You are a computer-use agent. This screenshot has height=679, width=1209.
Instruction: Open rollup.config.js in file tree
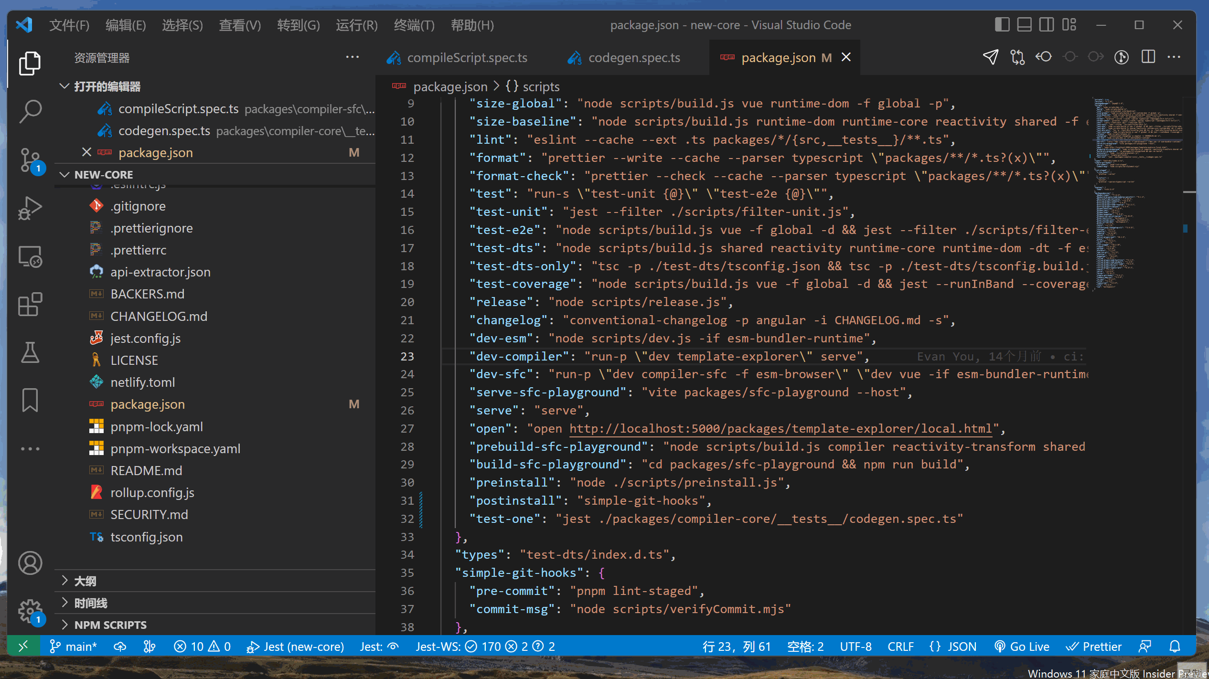tap(152, 492)
